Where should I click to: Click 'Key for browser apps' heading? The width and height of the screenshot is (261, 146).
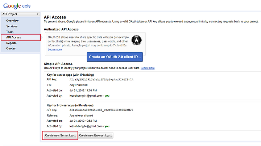[x=70, y=105]
